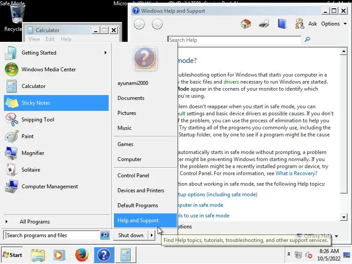This screenshot has width=352, height=264.
Task: Open Computer Management
Action: [x=56, y=187]
